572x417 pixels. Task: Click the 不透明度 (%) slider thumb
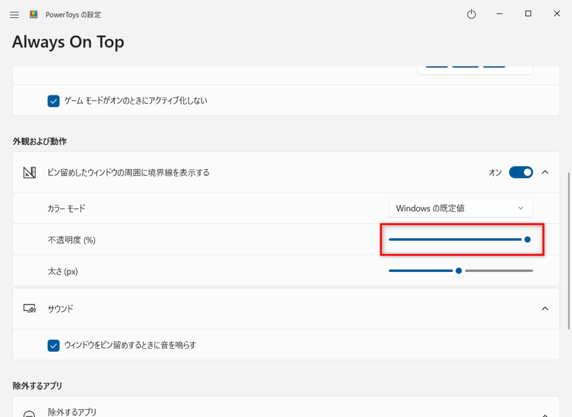(x=527, y=239)
